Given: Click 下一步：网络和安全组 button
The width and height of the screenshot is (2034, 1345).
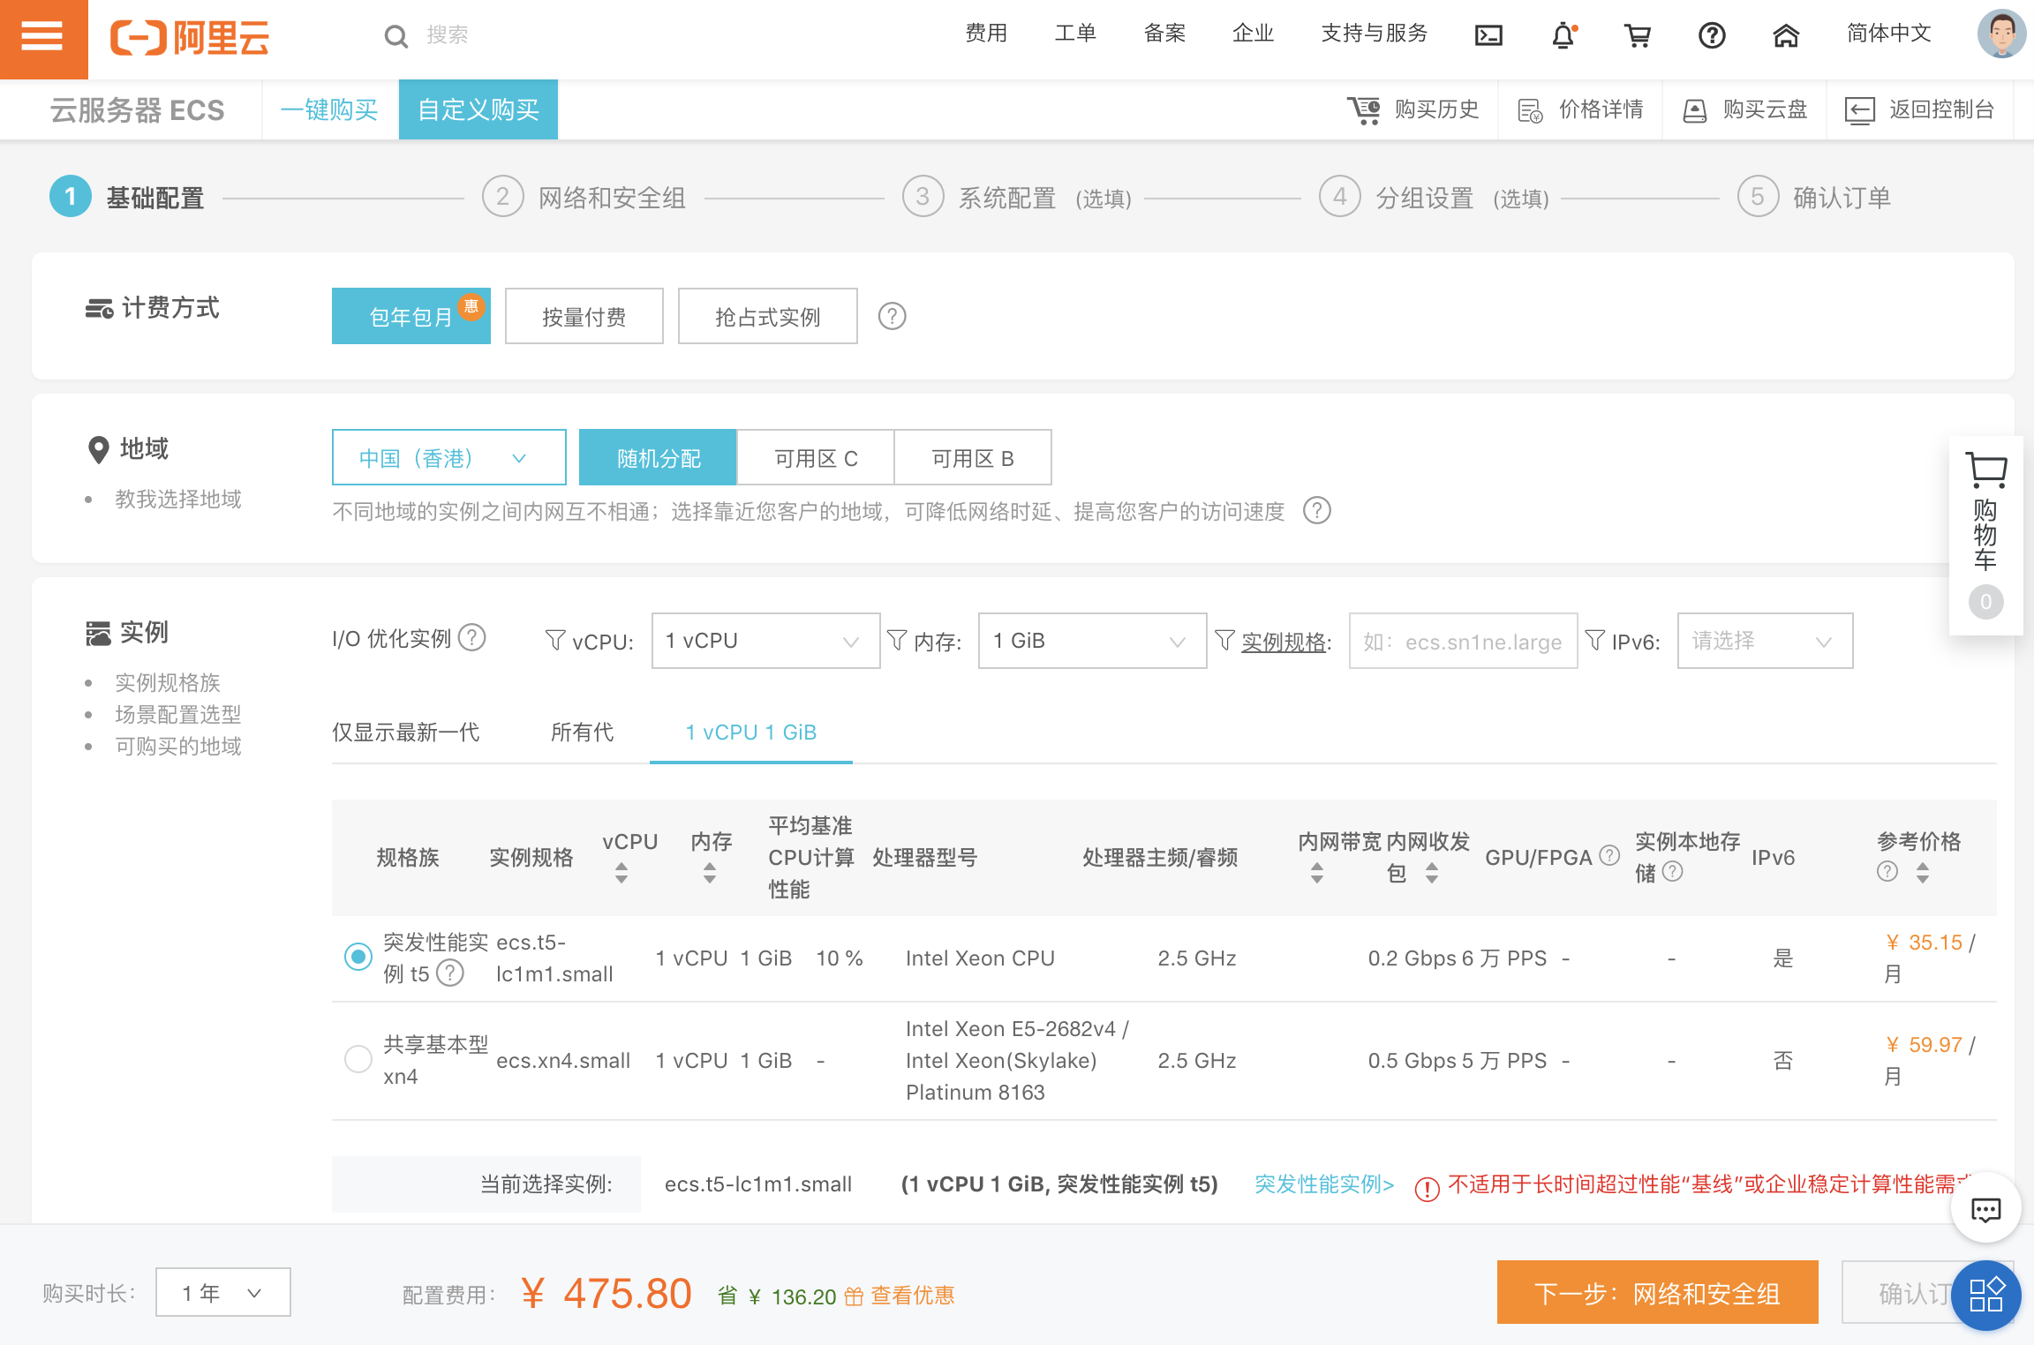Looking at the screenshot, I should coord(1657,1293).
